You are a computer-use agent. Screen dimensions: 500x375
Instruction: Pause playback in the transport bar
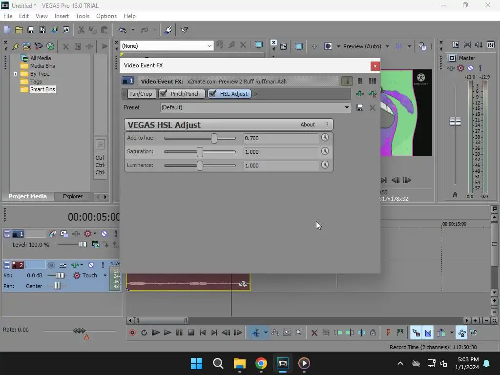179,333
